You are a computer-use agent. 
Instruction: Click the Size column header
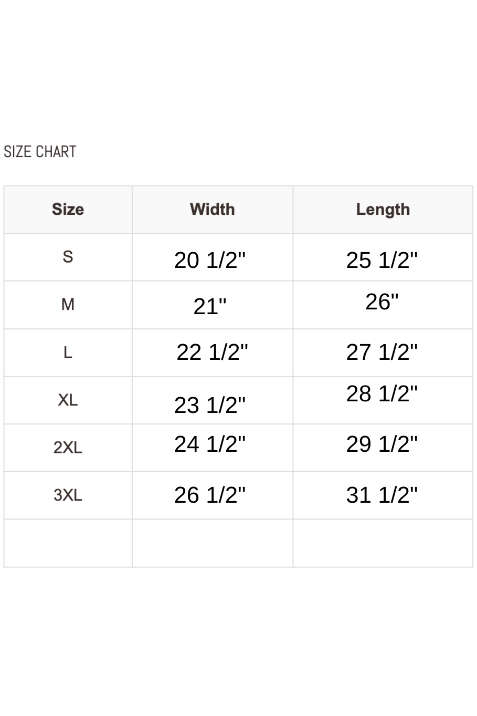[x=68, y=209]
